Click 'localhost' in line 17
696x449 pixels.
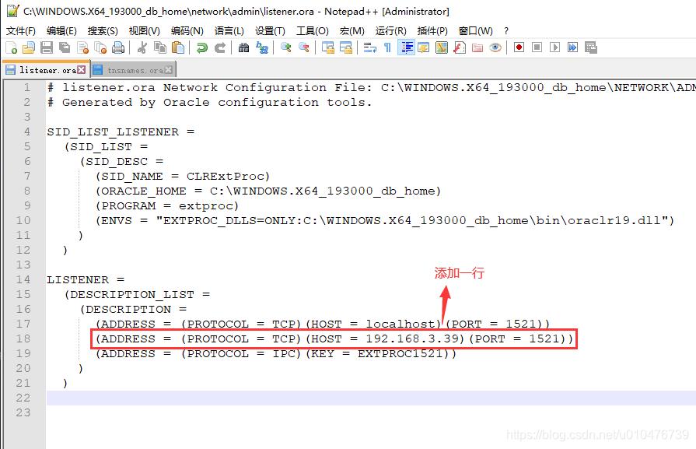click(400, 324)
